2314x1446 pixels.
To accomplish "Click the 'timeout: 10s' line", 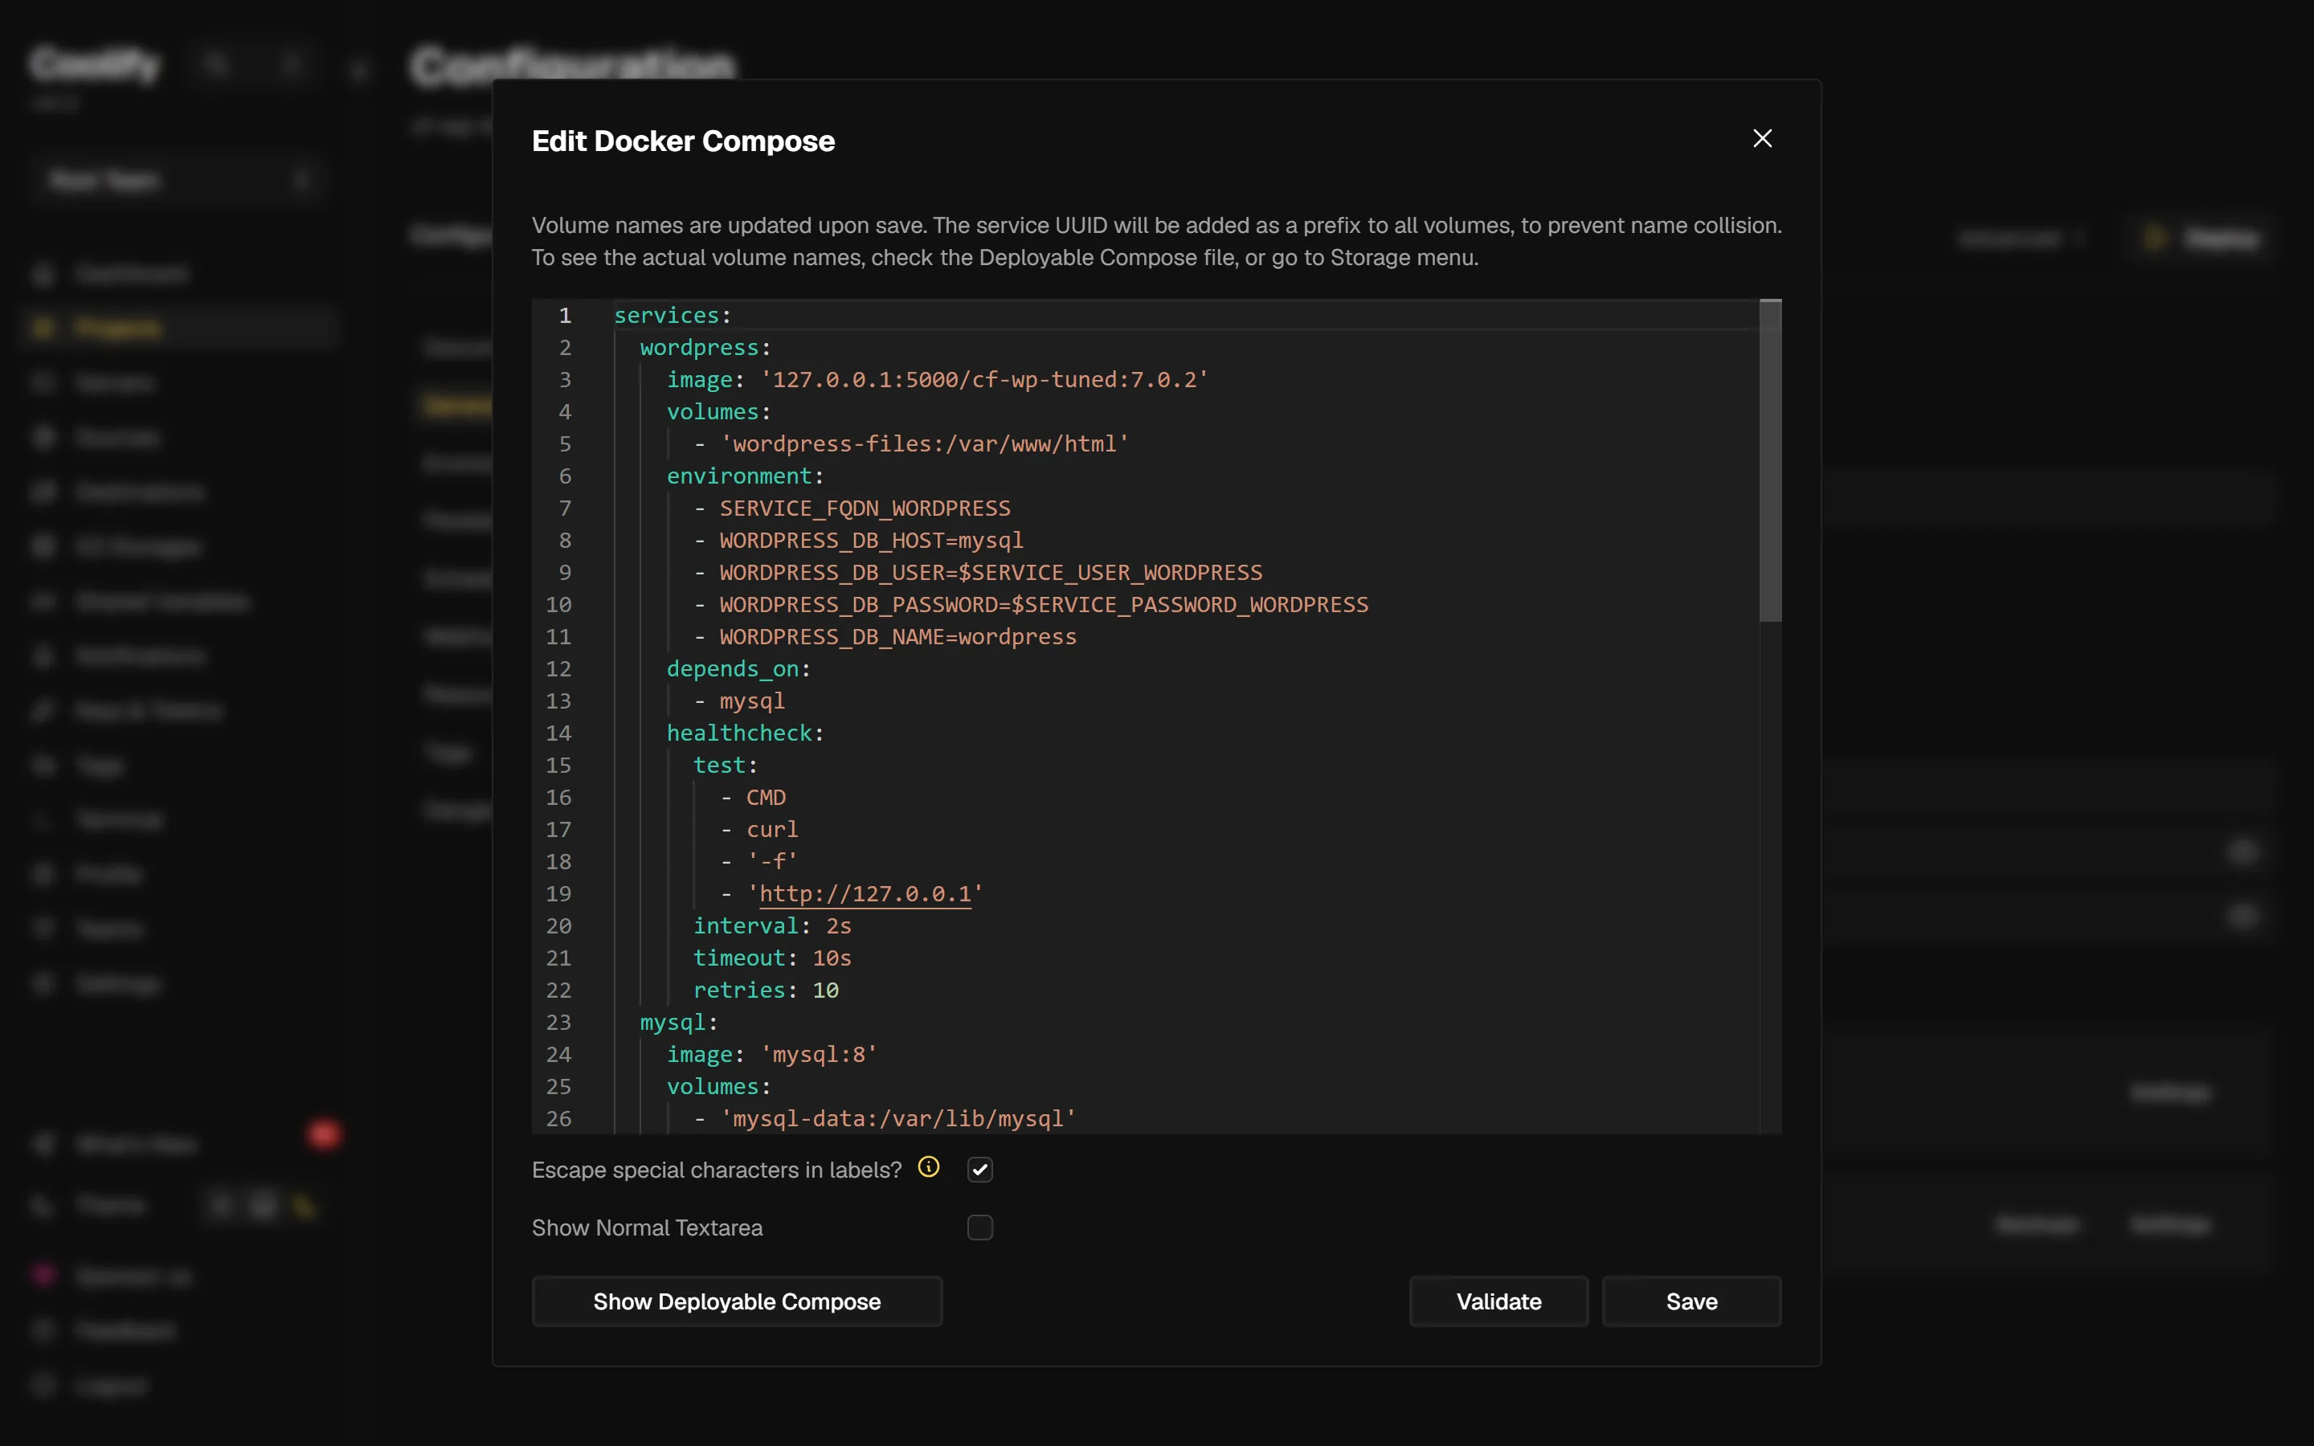I will [773, 958].
